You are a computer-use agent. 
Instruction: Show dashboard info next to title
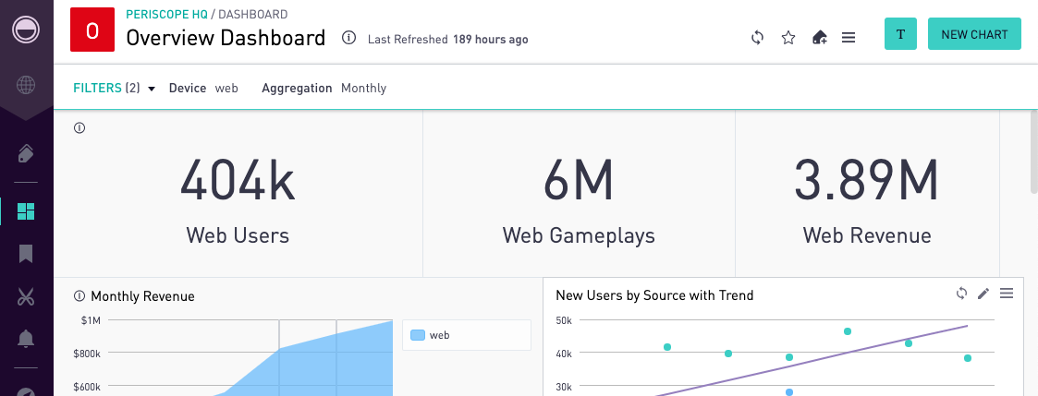click(348, 38)
